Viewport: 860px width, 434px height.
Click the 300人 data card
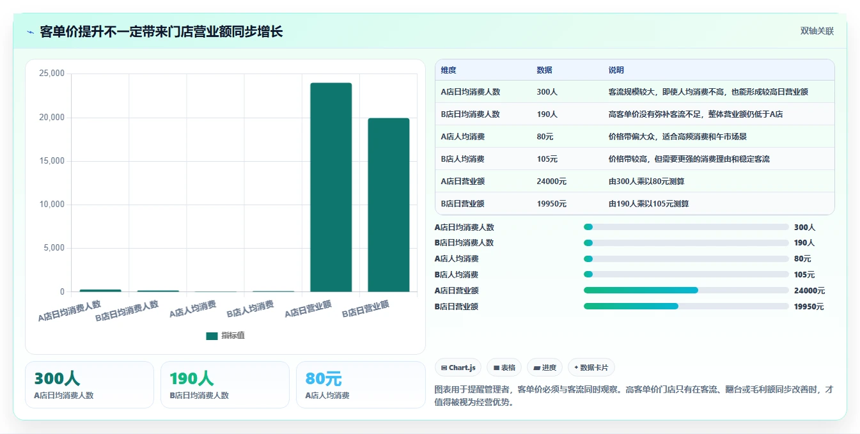(x=90, y=385)
